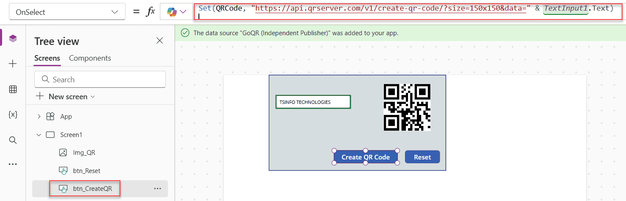This screenshot has height=201, width=626.
Task: Click the data source added notification text
Action: click(x=296, y=33)
